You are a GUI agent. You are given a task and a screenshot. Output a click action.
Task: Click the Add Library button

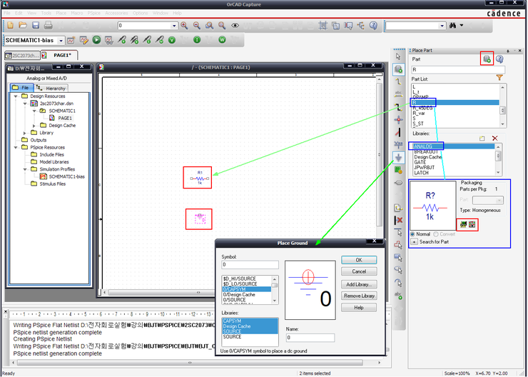pos(359,284)
